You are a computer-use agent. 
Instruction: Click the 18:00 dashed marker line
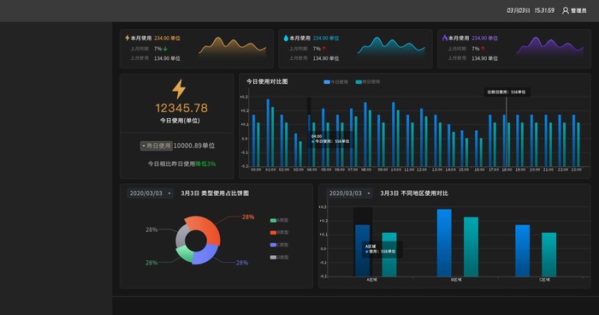pos(507,132)
